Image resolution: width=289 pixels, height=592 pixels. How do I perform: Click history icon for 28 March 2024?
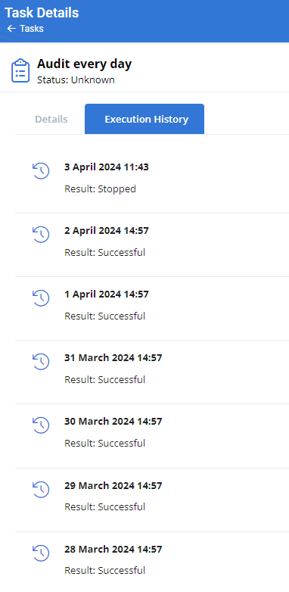click(41, 553)
